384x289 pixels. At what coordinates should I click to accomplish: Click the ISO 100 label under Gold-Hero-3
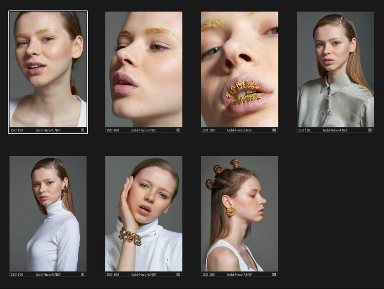(208, 130)
